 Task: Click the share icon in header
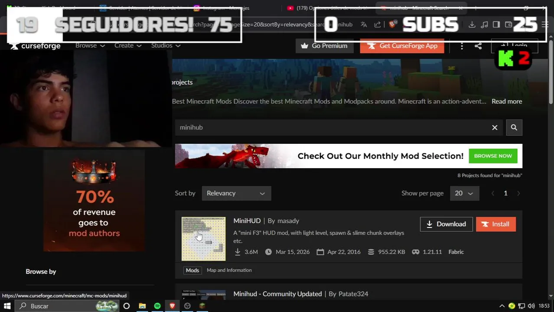478,45
